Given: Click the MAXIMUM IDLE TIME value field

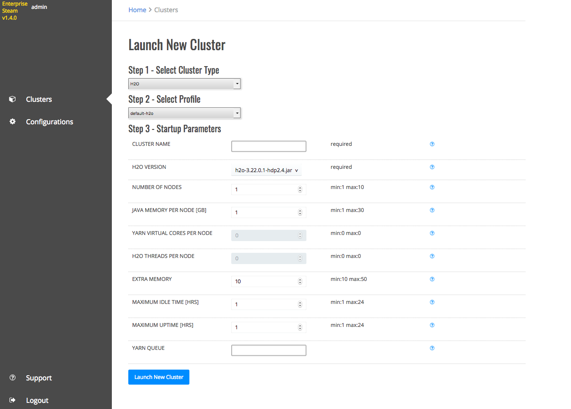Looking at the screenshot, I should point(269,304).
